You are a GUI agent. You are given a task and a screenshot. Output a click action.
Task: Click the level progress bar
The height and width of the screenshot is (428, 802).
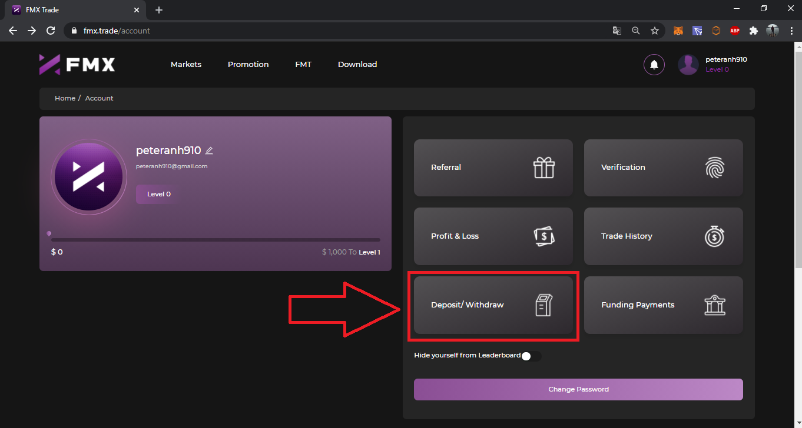pyautogui.click(x=216, y=240)
